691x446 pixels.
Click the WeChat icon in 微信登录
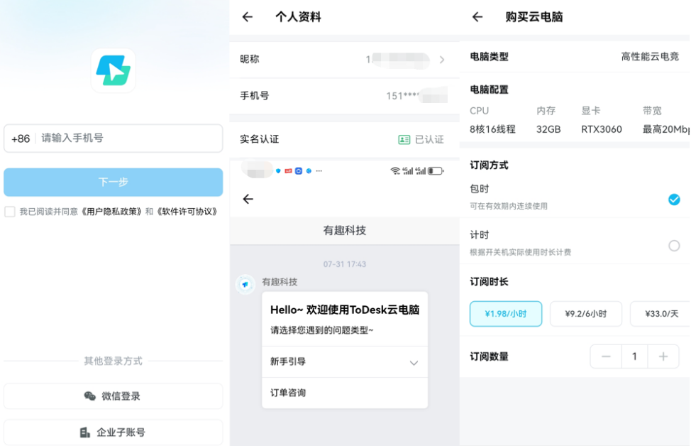(x=90, y=396)
